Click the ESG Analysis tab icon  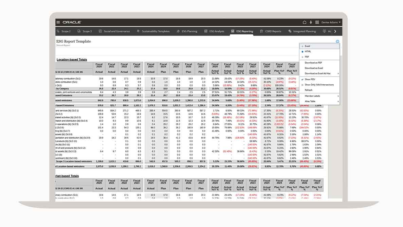(x=206, y=31)
